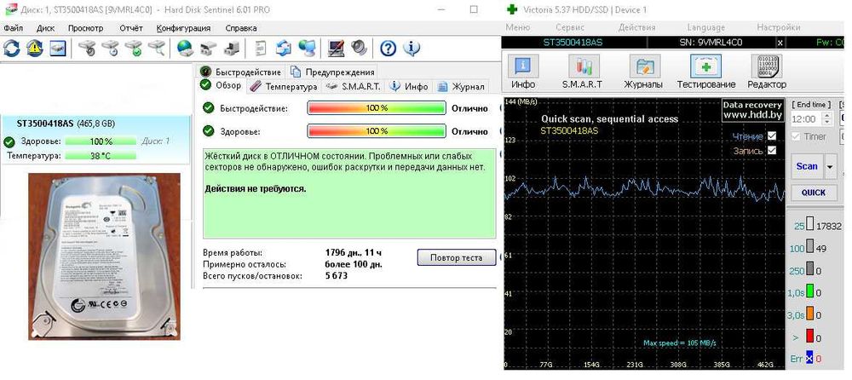Open S.M.A.R.T panel in Victoria toolbar
This screenshot has height=380, width=852.
pyautogui.click(x=583, y=72)
